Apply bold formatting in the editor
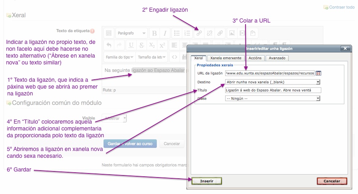 pos(154,33)
